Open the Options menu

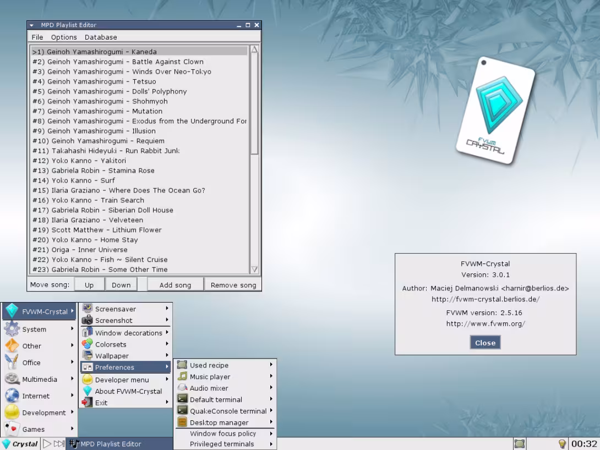(x=64, y=37)
